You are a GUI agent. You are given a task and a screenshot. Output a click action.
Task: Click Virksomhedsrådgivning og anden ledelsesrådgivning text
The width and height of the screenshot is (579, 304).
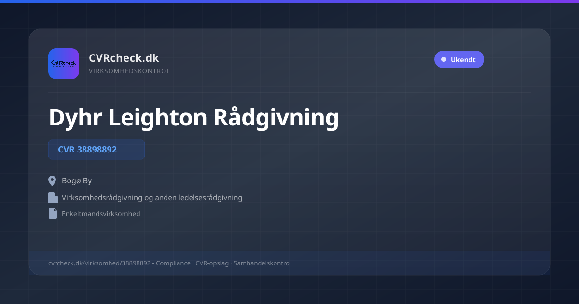pos(152,198)
